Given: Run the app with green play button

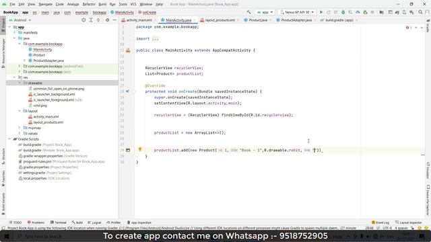Looking at the screenshot, I should click(x=321, y=12).
